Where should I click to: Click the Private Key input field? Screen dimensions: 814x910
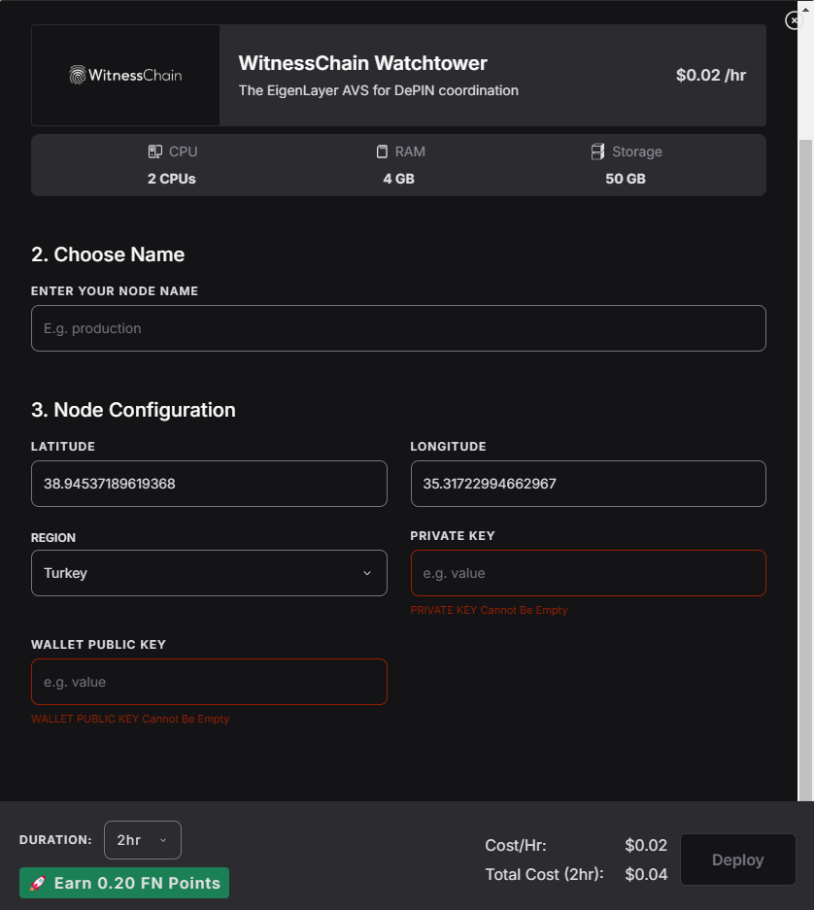click(x=588, y=573)
